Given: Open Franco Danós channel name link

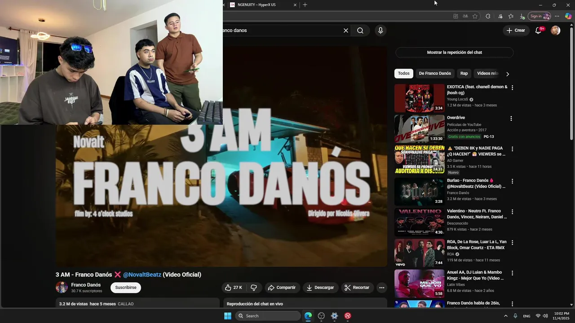Looking at the screenshot, I should pyautogui.click(x=86, y=285).
